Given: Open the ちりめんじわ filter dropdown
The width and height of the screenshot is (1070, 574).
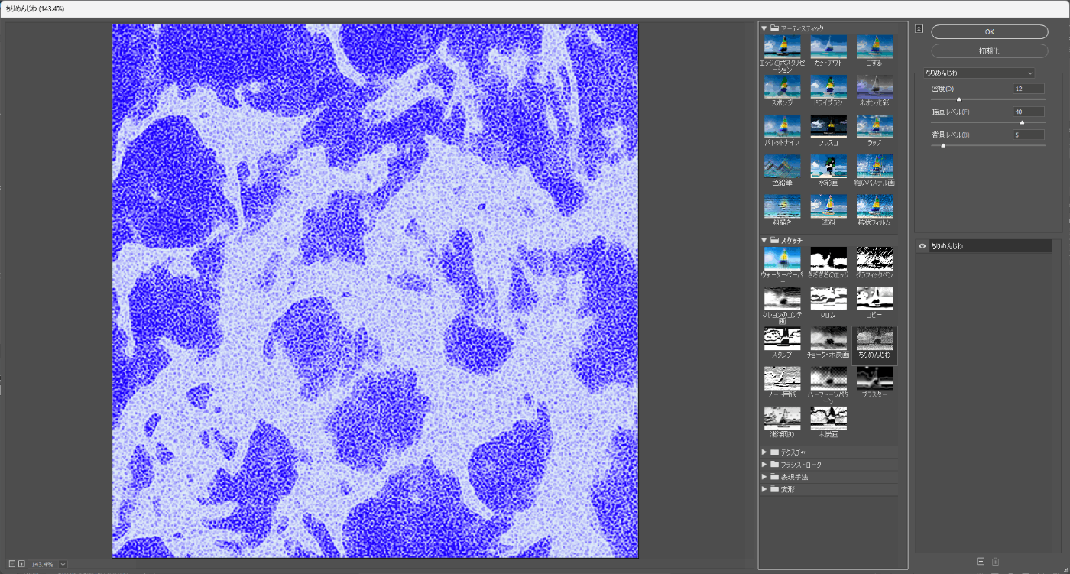Looking at the screenshot, I should click(978, 73).
